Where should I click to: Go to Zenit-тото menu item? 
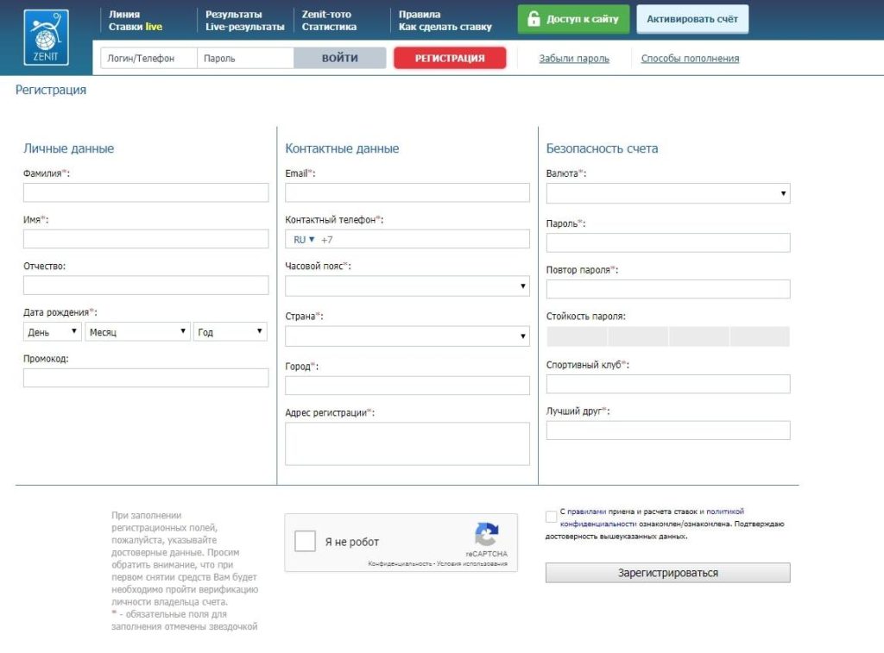coord(326,15)
